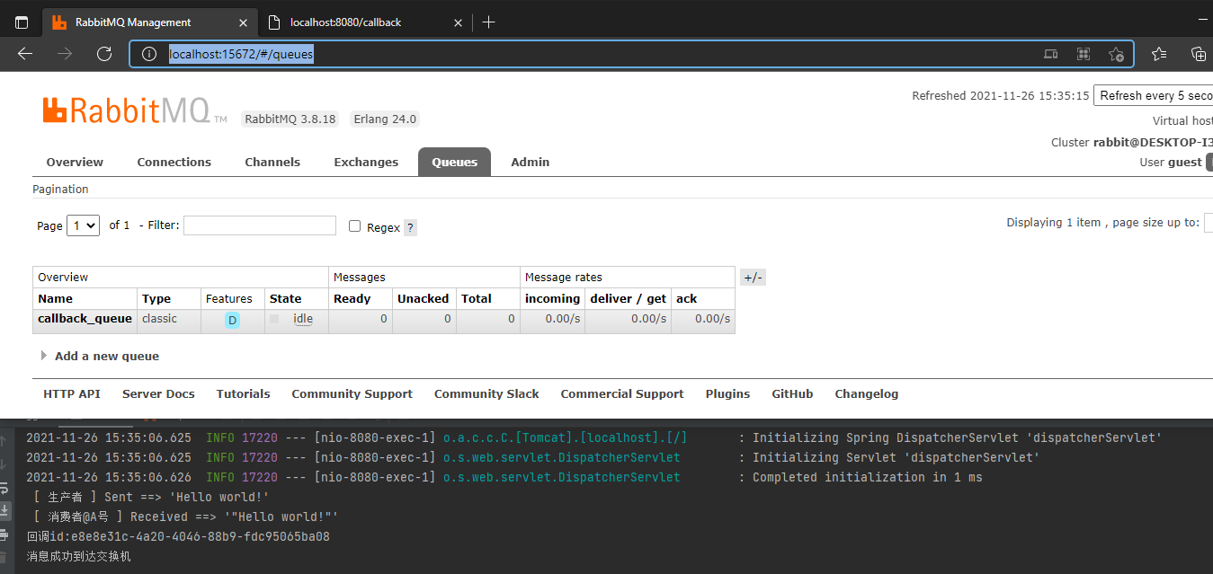Toggle scroll-to-end in the IDE console
The width and height of the screenshot is (1213, 574).
point(4,510)
